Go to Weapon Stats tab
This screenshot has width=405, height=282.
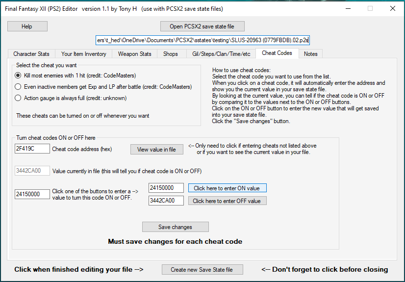point(134,54)
